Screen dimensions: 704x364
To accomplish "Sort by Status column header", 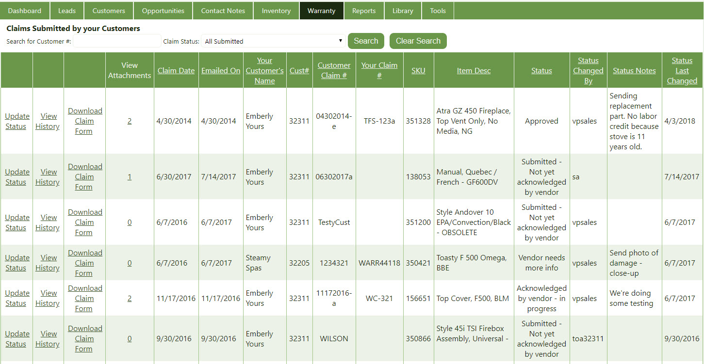I will (x=541, y=71).
